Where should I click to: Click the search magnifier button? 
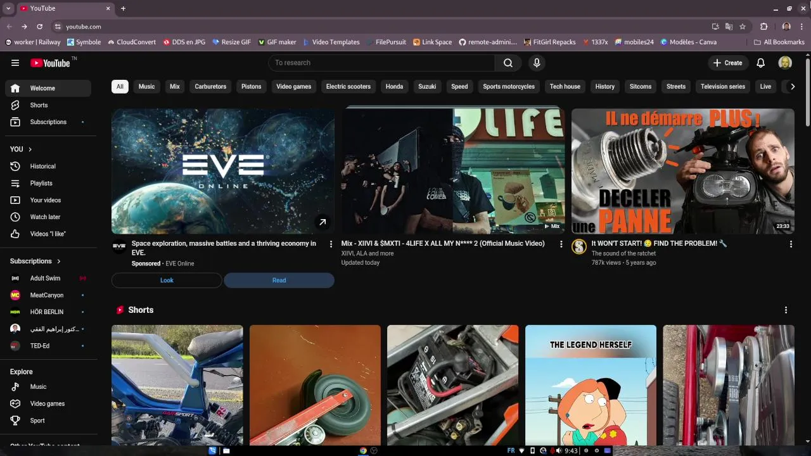coord(508,63)
